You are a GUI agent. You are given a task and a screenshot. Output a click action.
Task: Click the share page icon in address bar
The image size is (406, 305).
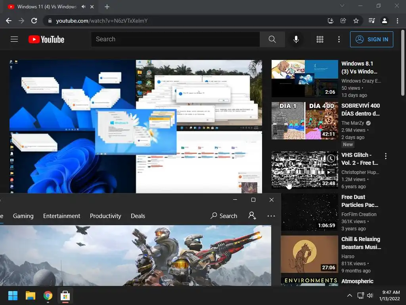343,21
